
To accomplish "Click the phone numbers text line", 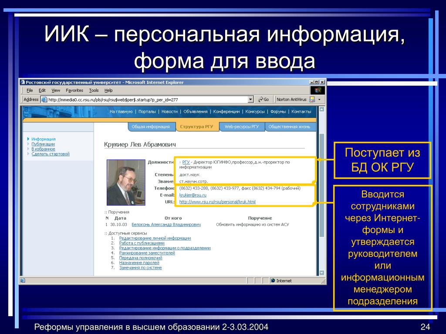I will click(x=240, y=188).
